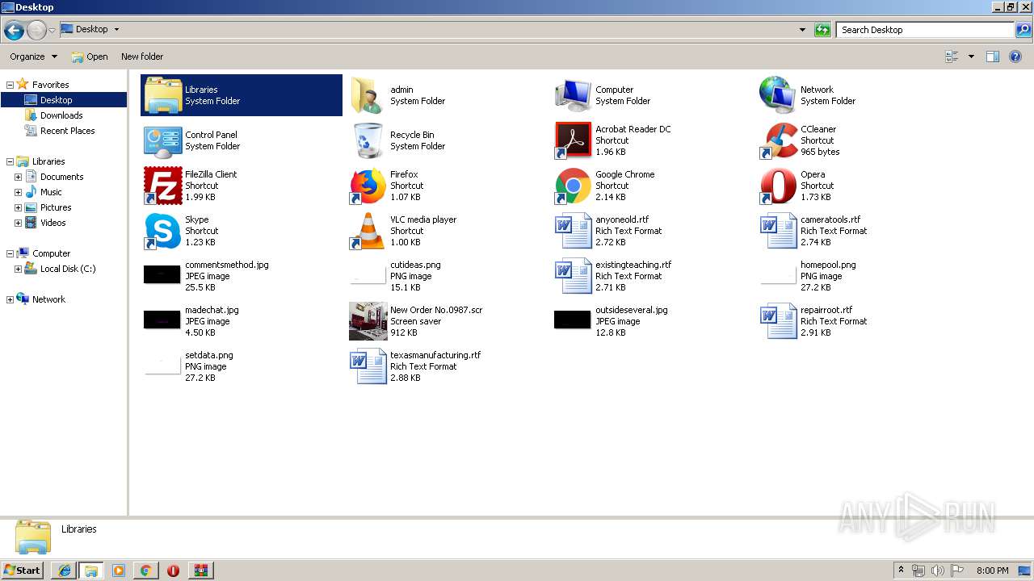Open Downloads in Favorites
This screenshot has width=1034, height=581.
61,115
